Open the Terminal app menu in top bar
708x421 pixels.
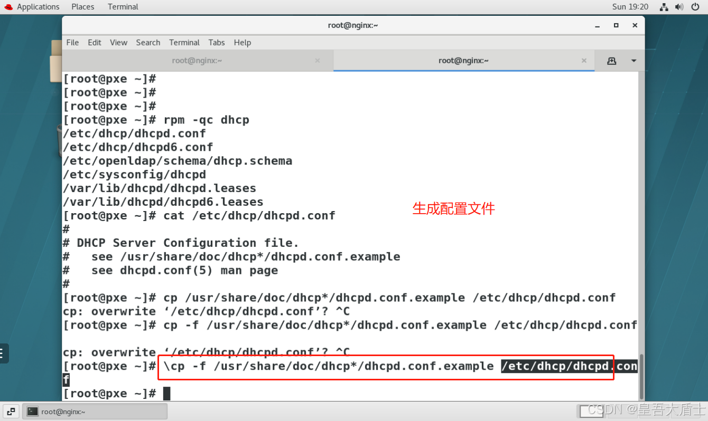123,7
